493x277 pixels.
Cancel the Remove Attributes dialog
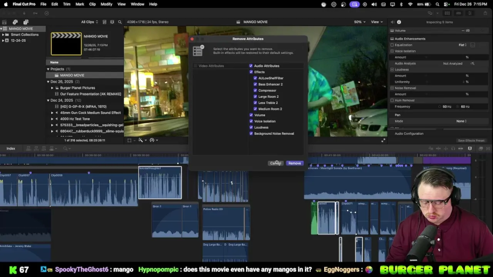[x=276, y=163]
